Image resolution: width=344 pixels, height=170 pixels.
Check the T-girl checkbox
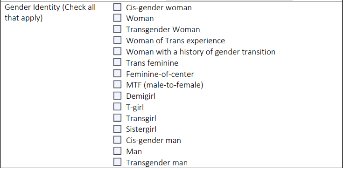117,107
